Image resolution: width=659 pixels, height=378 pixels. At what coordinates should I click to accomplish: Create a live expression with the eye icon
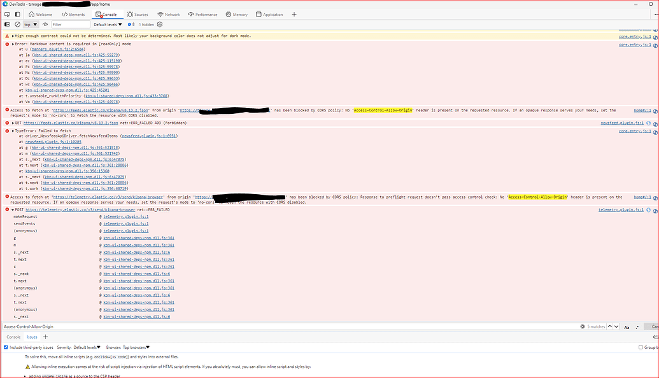(x=45, y=24)
